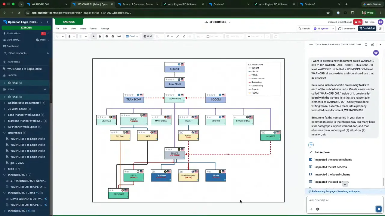Open chat history in the AI panel
Viewport: 385px width, 216px height.
(366, 44)
